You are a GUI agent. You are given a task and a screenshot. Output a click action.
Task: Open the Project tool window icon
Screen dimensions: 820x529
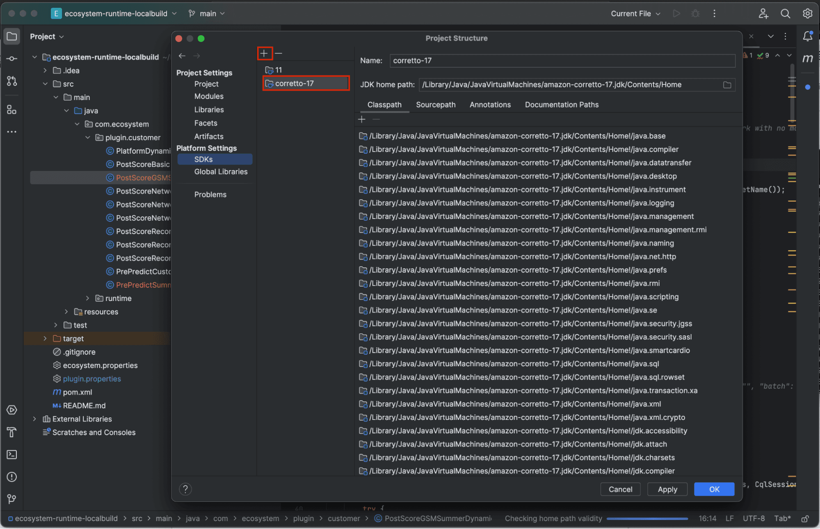point(12,36)
